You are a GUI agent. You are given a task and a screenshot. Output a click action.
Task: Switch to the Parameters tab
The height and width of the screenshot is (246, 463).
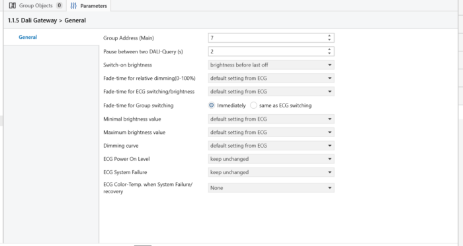(89, 5)
